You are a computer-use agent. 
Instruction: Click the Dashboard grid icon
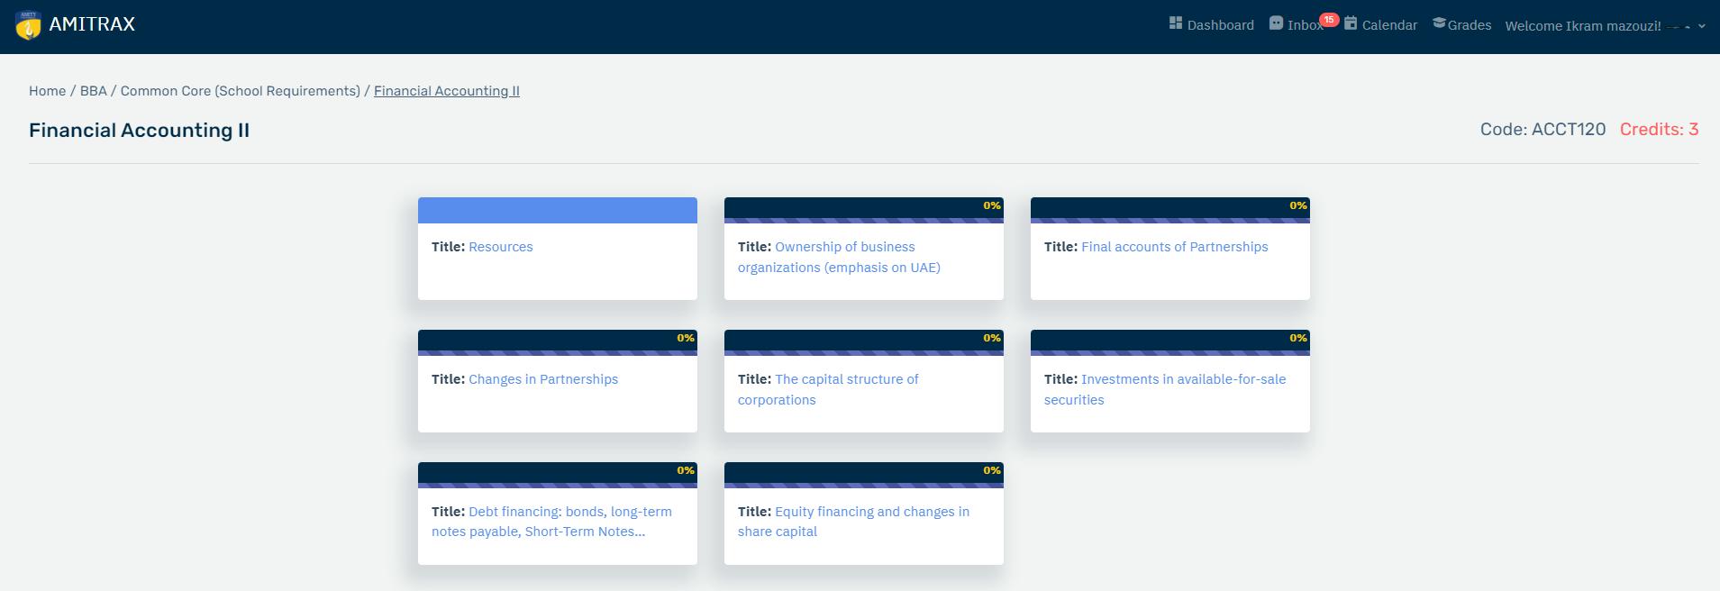tap(1175, 23)
